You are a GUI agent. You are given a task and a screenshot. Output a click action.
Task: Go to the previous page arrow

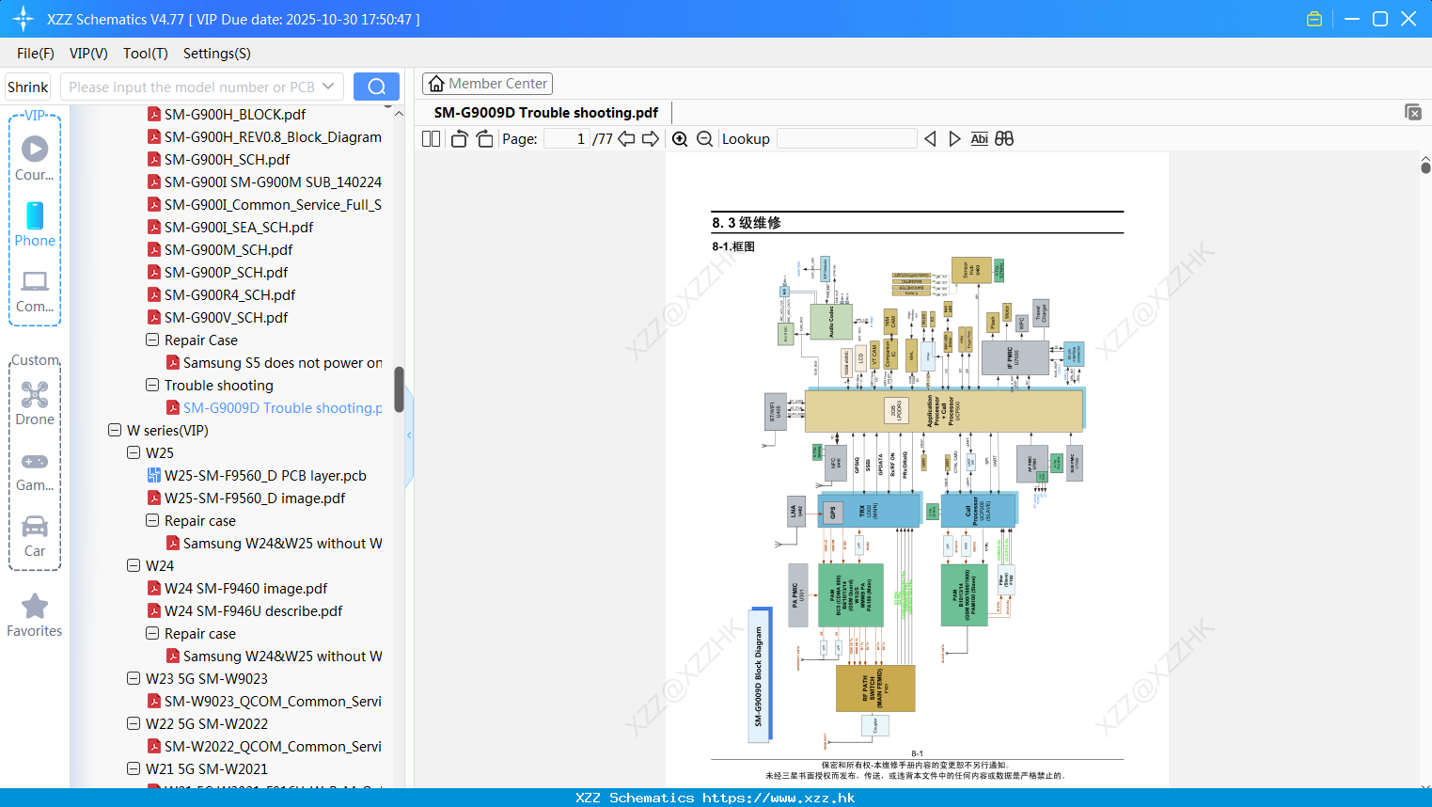(626, 138)
